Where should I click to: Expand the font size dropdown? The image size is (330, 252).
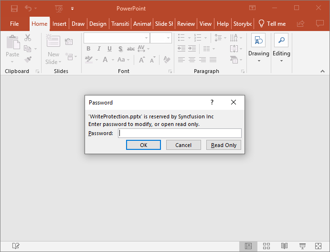[168, 38]
